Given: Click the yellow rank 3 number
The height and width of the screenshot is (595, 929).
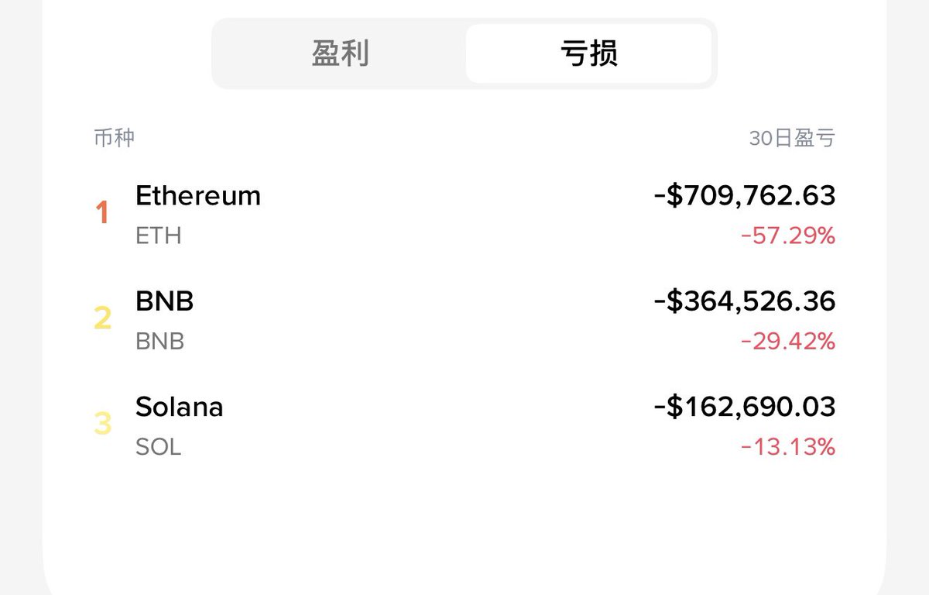Looking at the screenshot, I should (103, 424).
